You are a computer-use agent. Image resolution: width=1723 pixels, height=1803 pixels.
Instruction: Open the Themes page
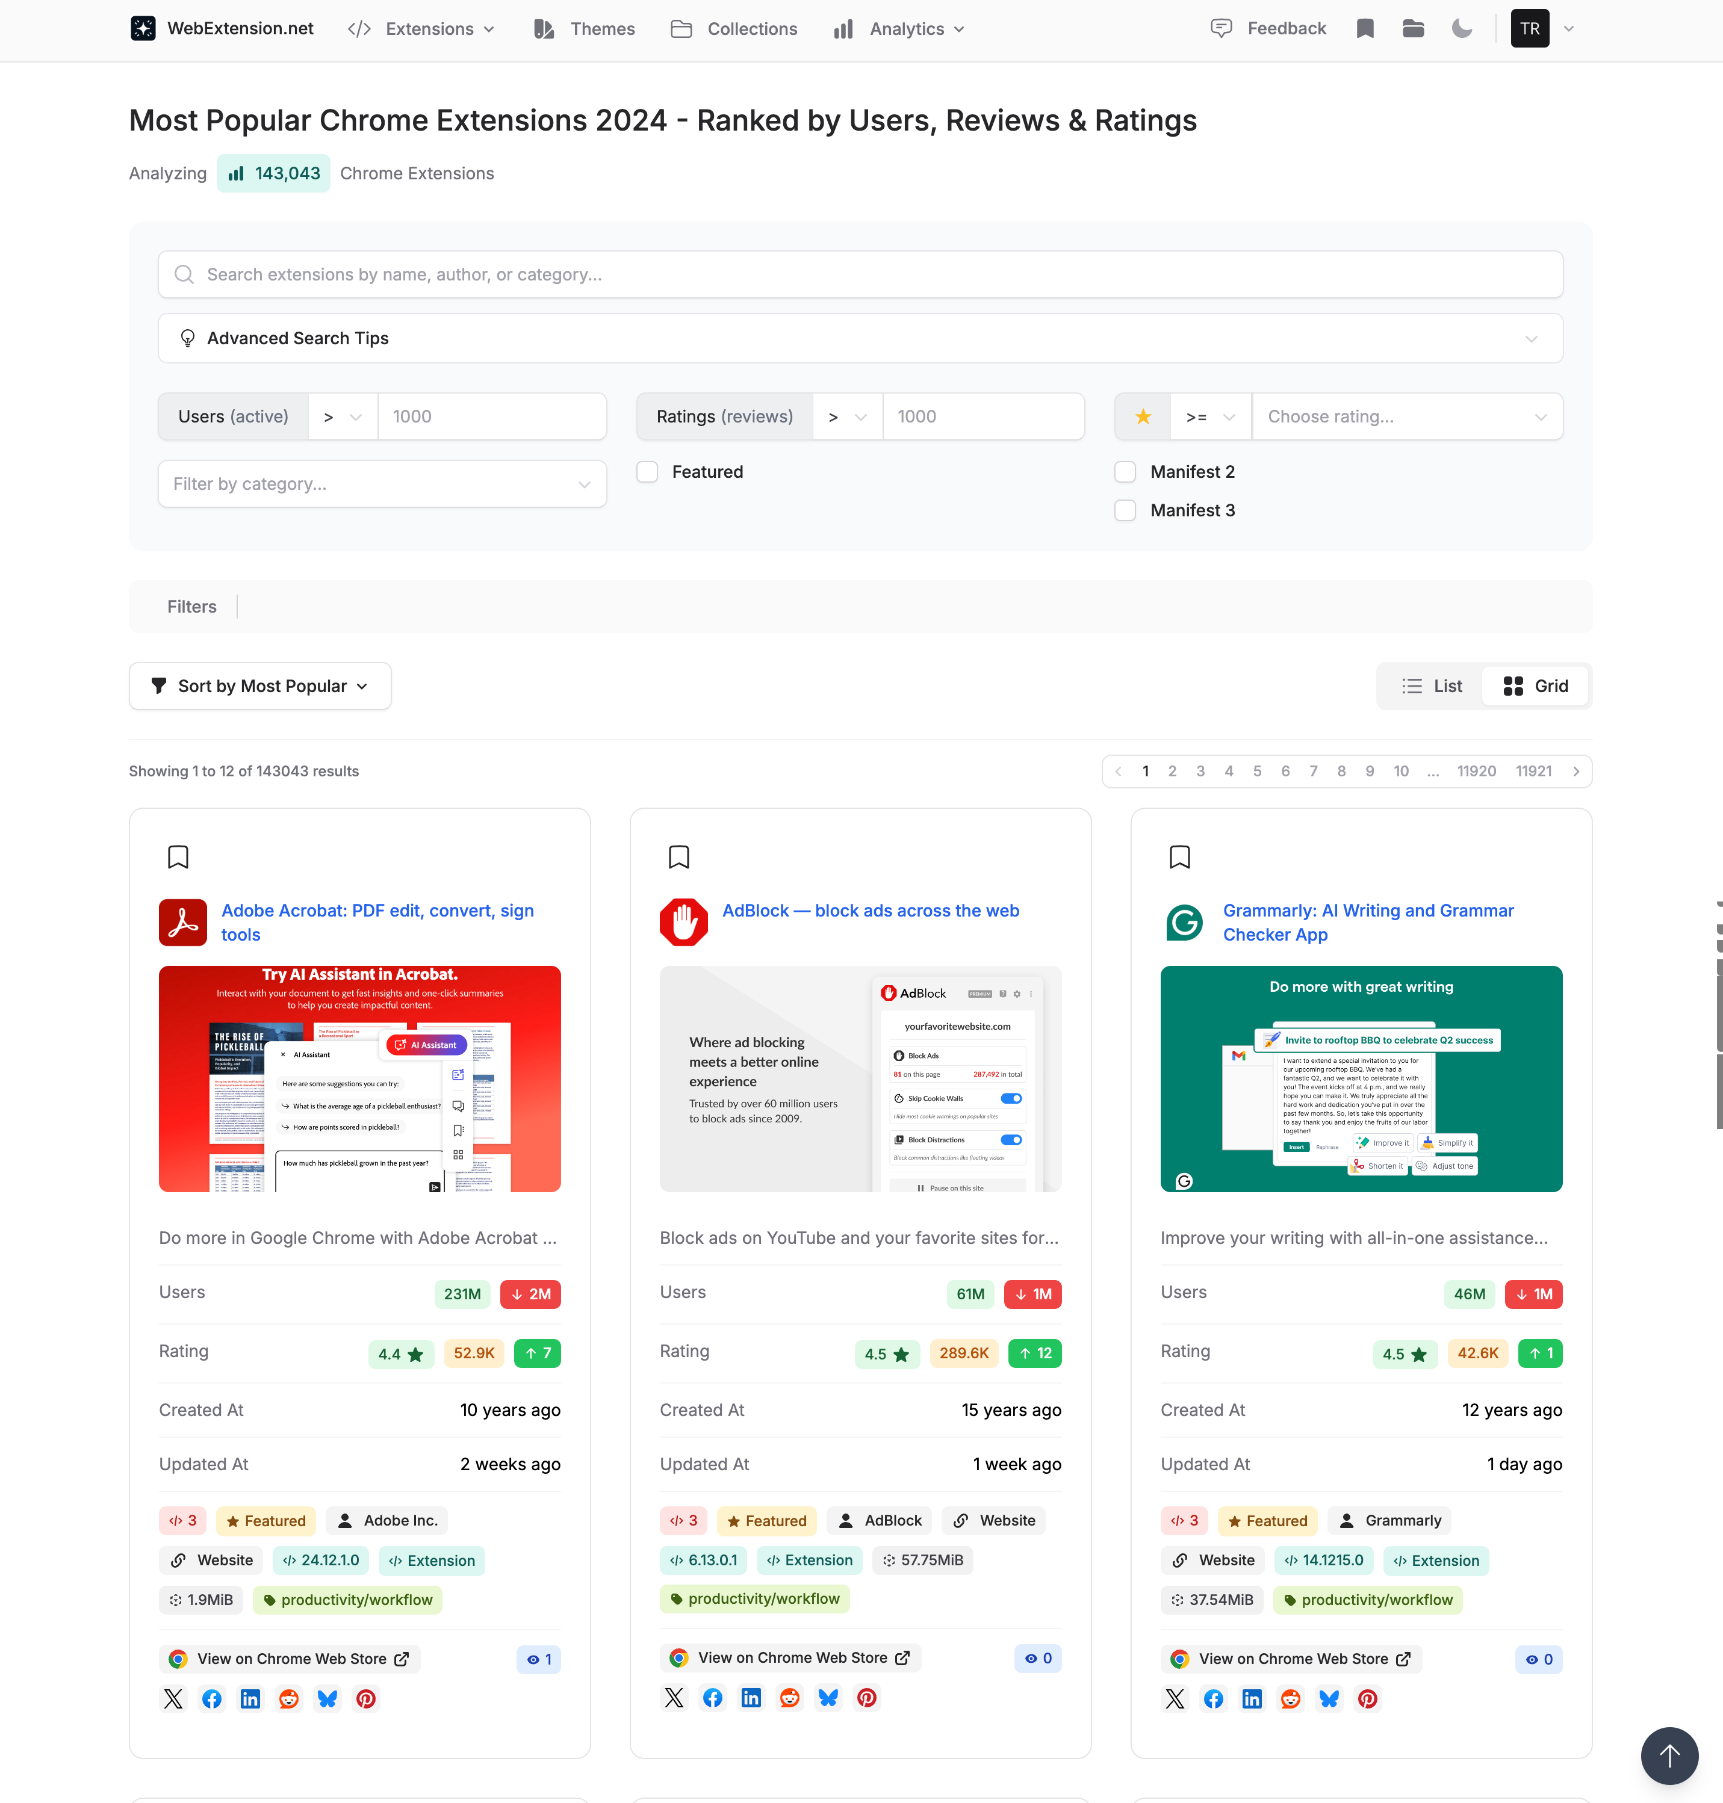point(585,28)
